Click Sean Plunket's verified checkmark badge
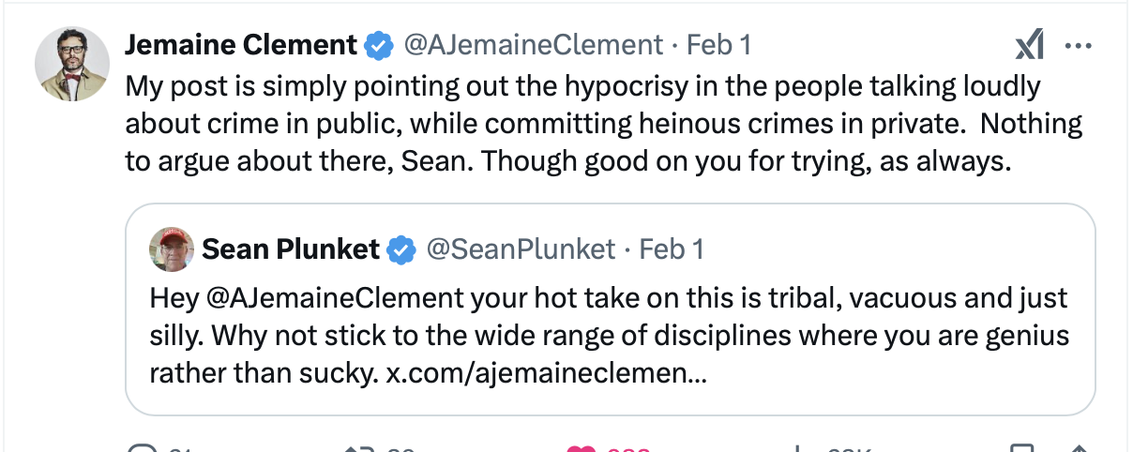 pyautogui.click(x=402, y=249)
